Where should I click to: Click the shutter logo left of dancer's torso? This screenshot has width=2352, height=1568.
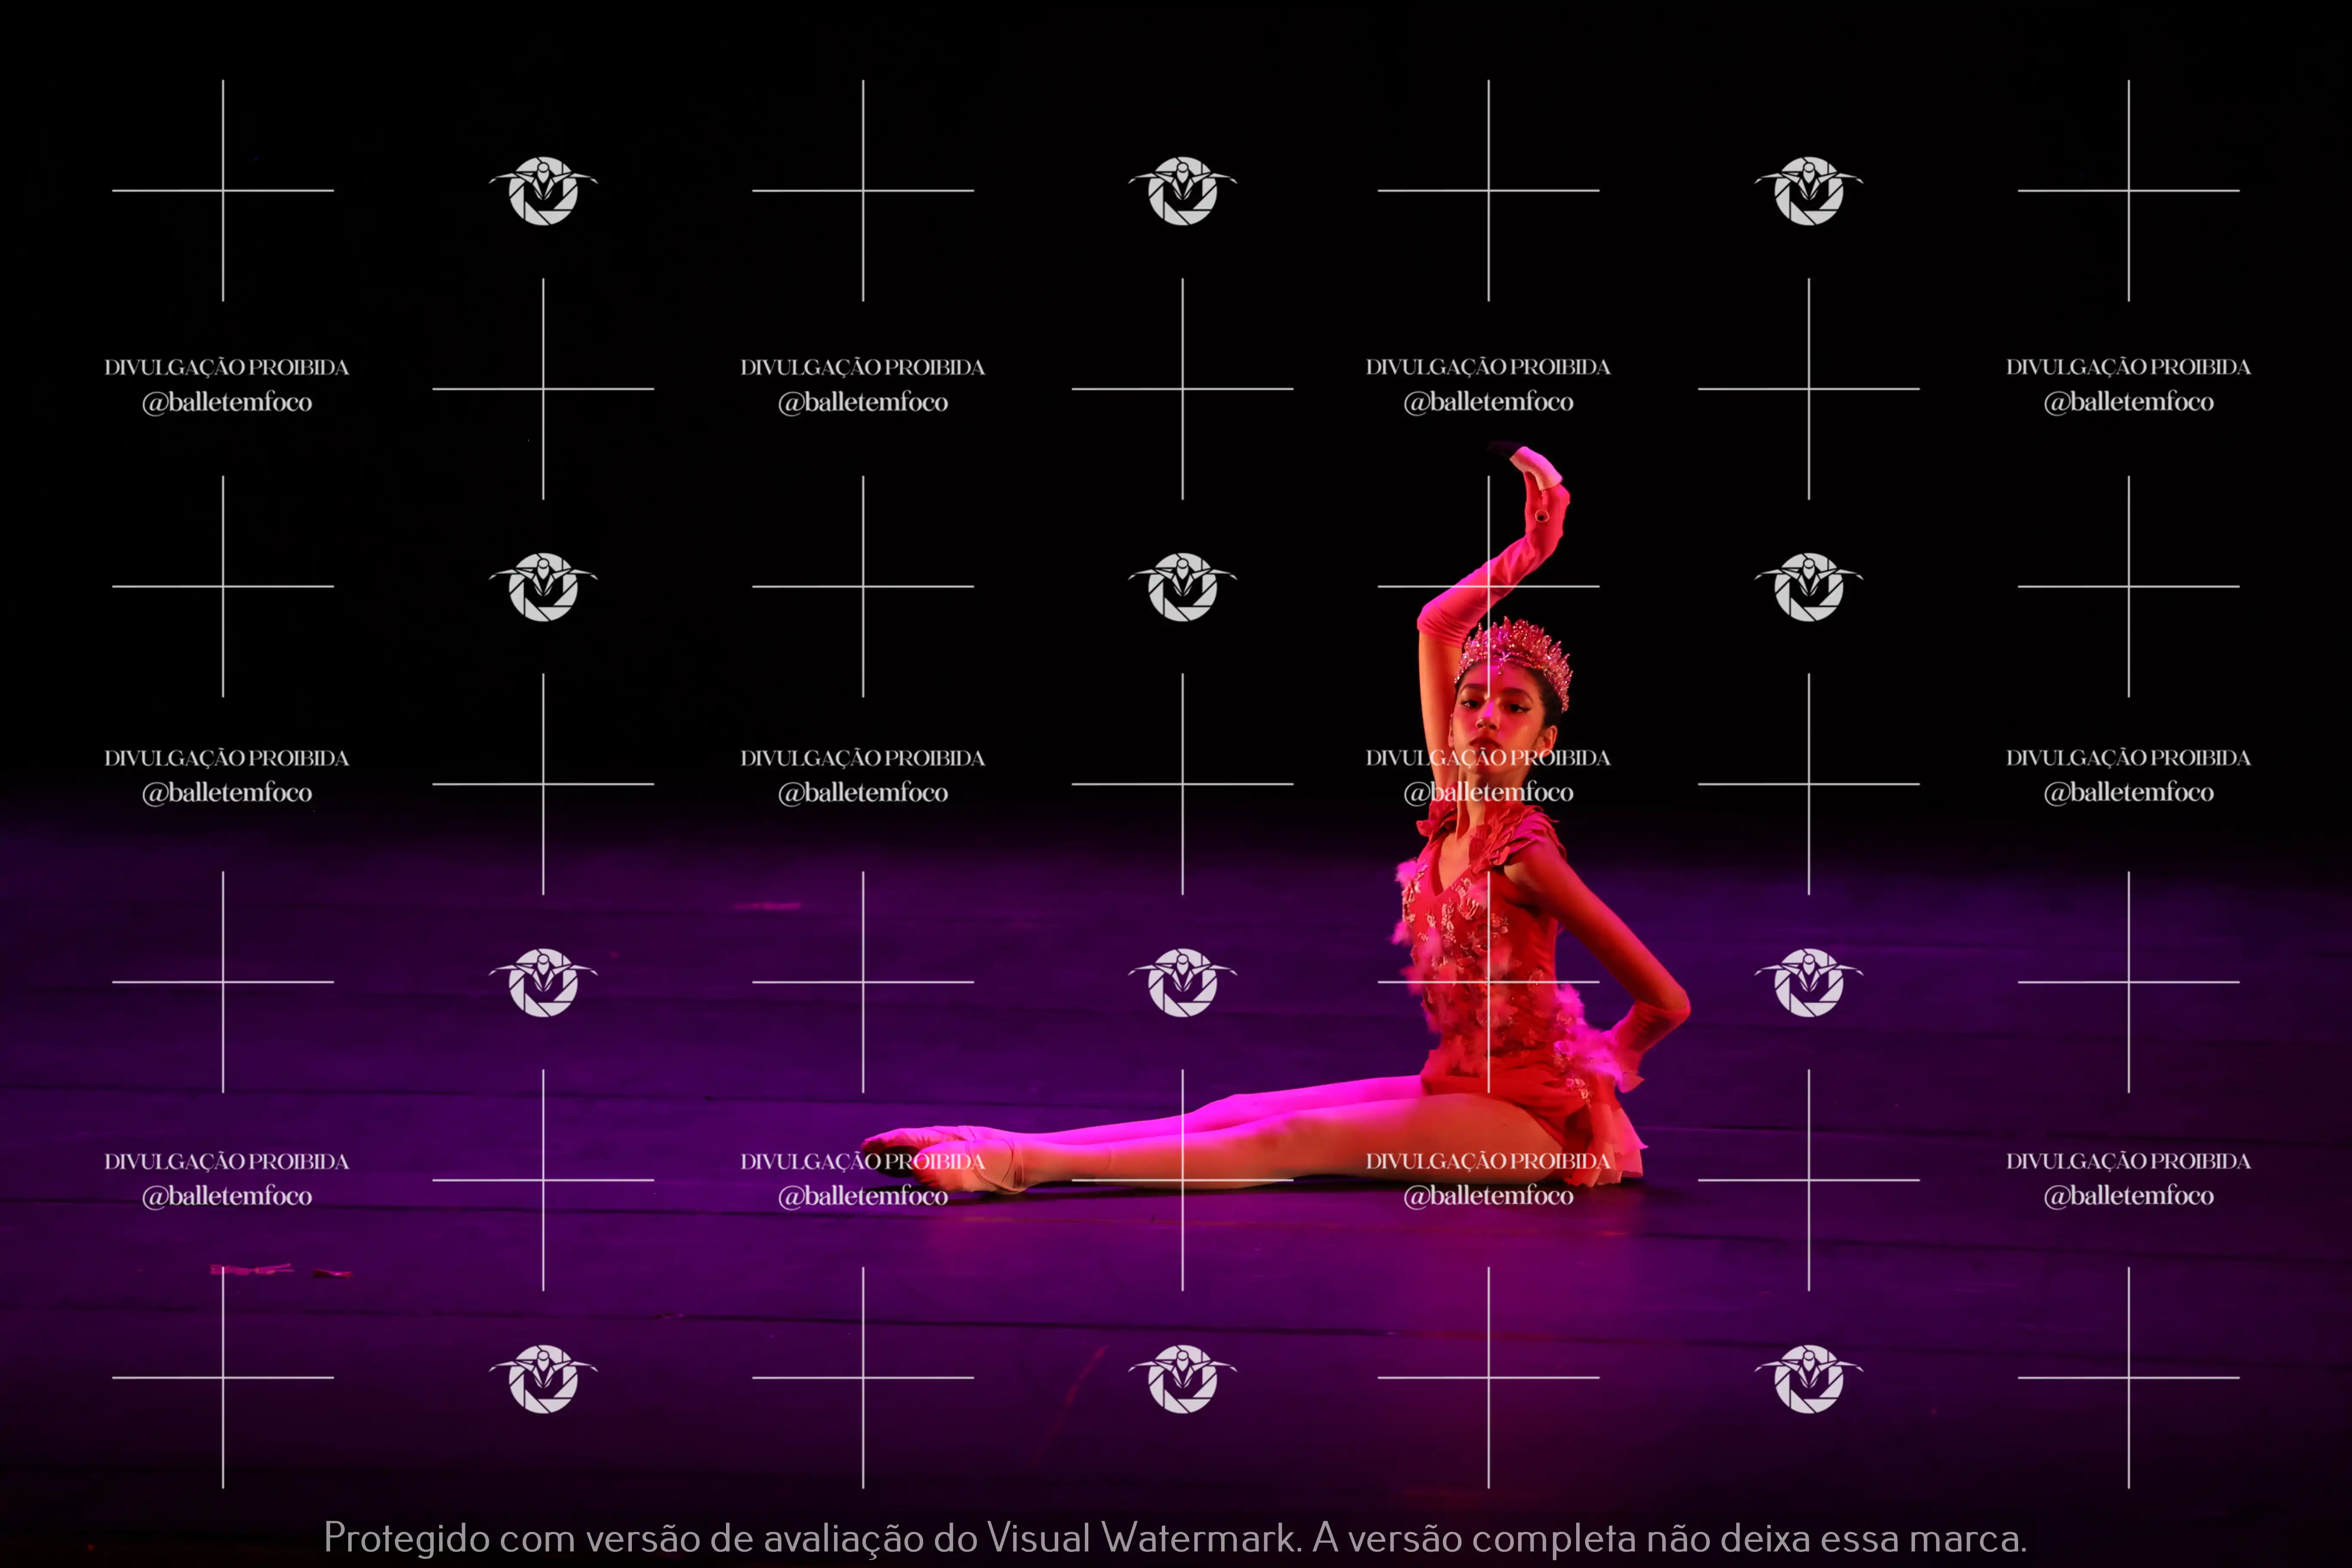(1182, 982)
